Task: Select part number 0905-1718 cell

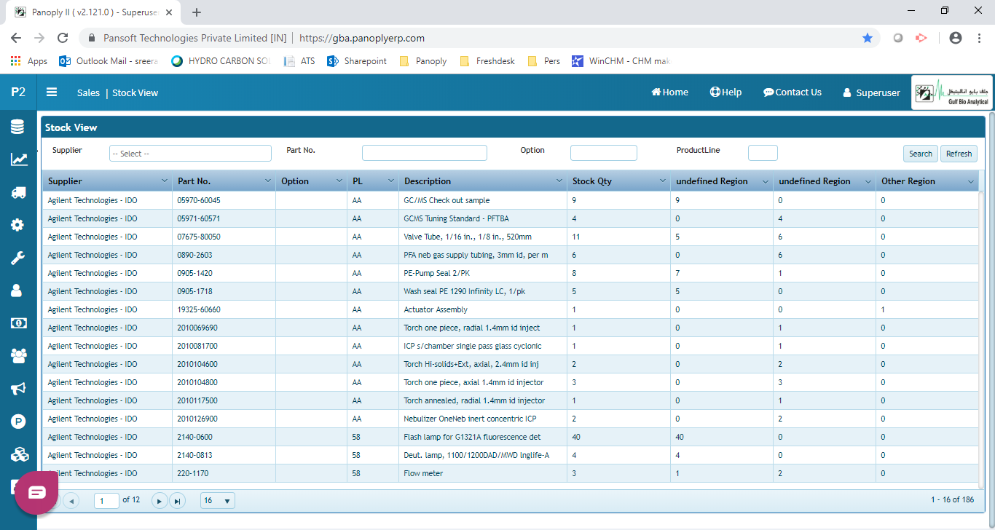Action: [224, 291]
